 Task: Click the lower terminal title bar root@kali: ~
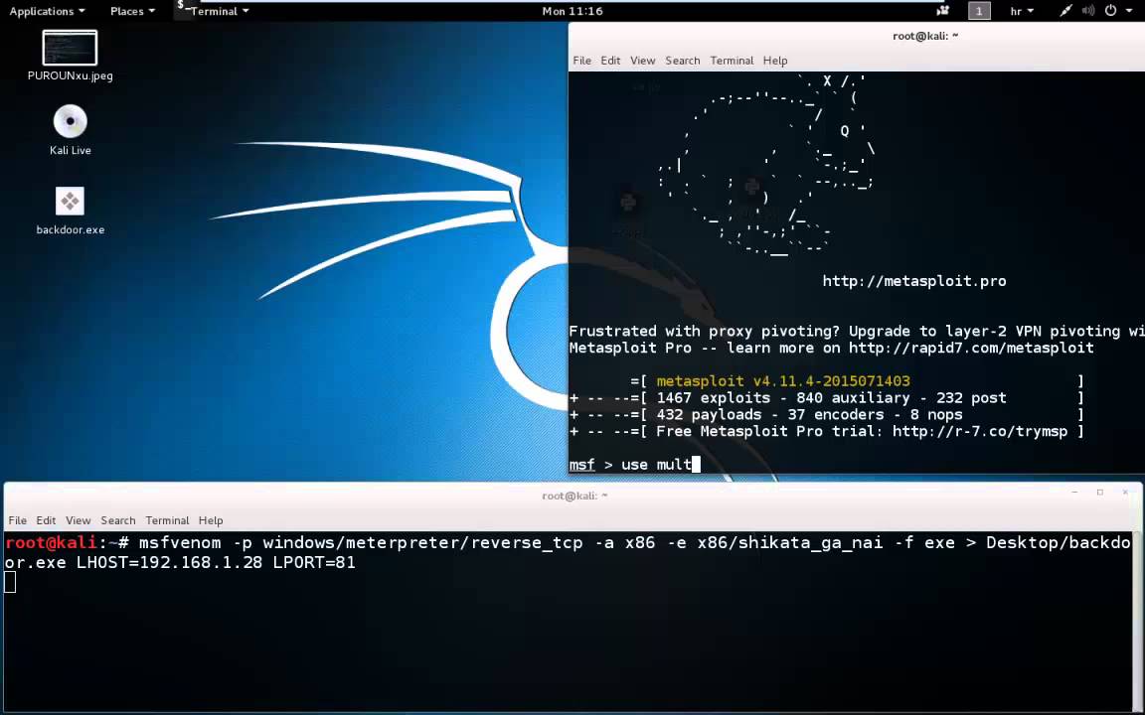coord(574,496)
